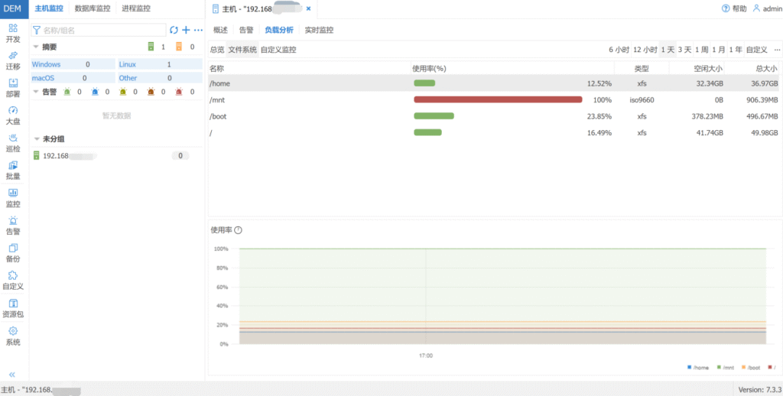This screenshot has width=783, height=396.
Task: Click the 帮助 help link
Action: pyautogui.click(x=734, y=8)
